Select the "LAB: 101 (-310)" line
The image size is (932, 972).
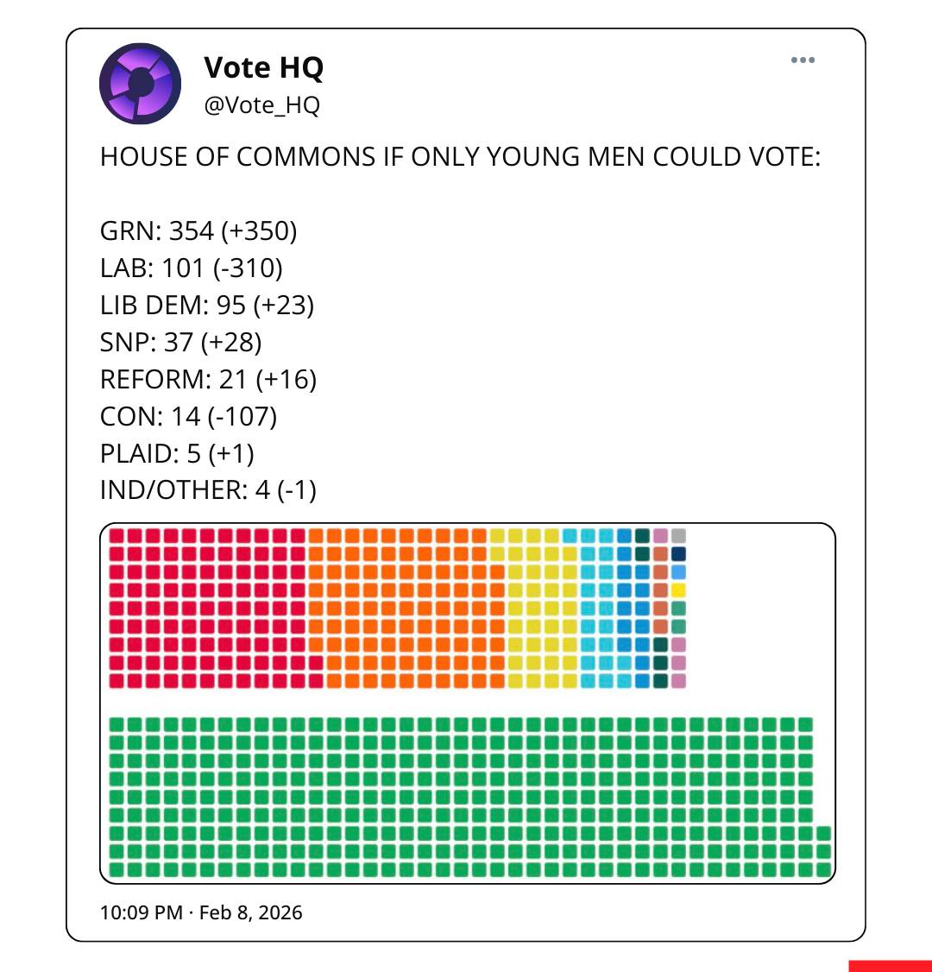[192, 268]
